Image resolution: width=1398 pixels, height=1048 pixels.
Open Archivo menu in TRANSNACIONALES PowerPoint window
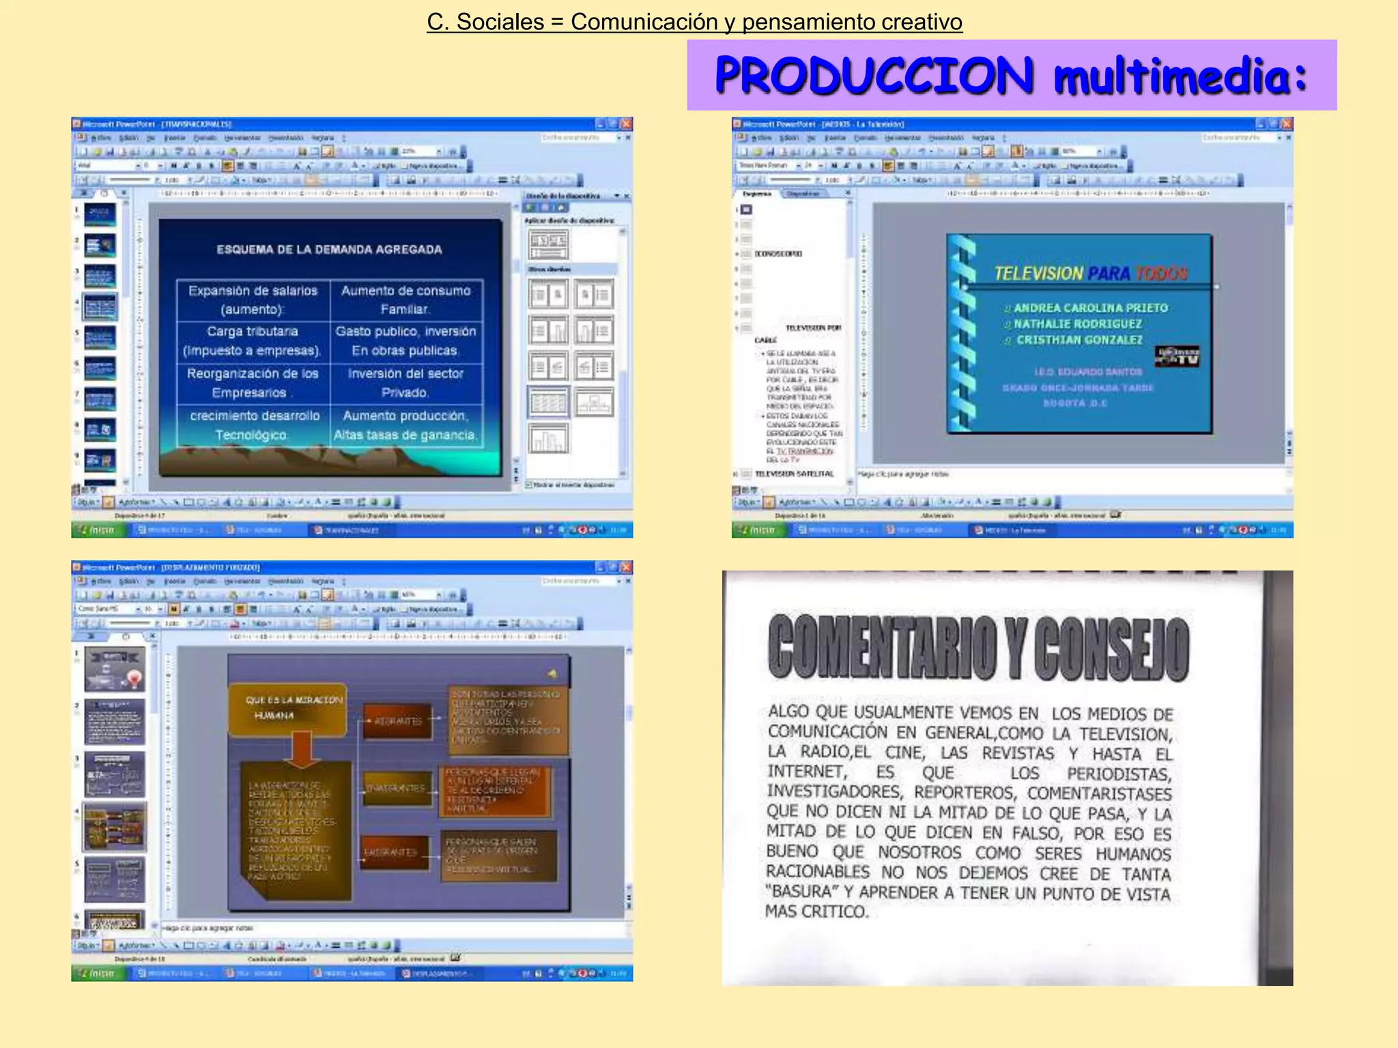(101, 138)
